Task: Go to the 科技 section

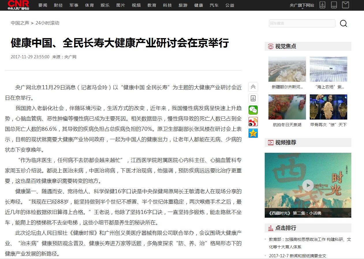Action: pyautogui.click(x=167, y=5)
